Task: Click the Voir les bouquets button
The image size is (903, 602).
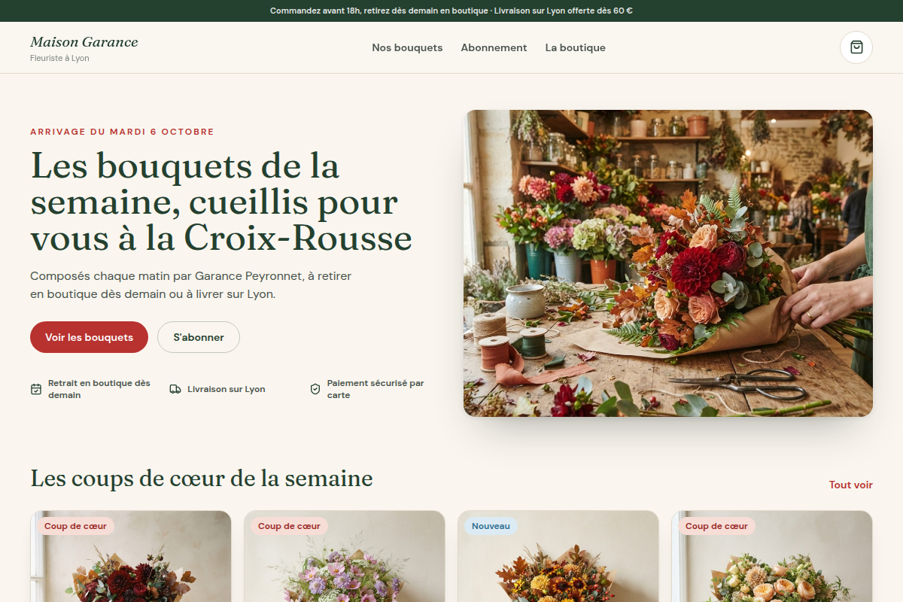Action: pyautogui.click(x=89, y=337)
